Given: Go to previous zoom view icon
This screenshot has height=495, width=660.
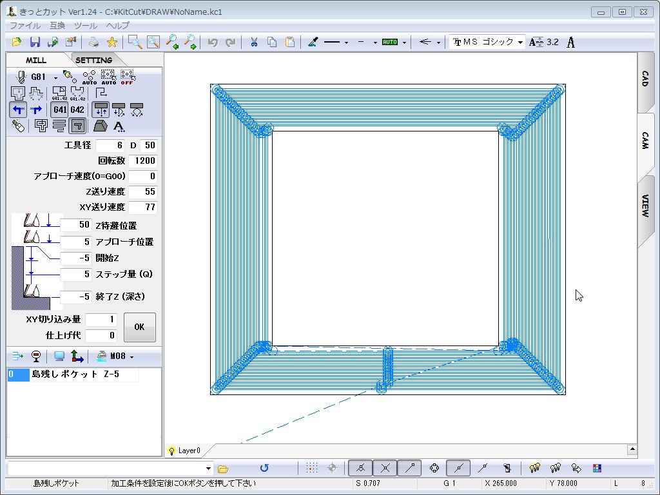Looking at the screenshot, I should (x=171, y=42).
